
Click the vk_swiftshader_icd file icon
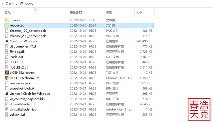pyautogui.click(x=7, y=109)
